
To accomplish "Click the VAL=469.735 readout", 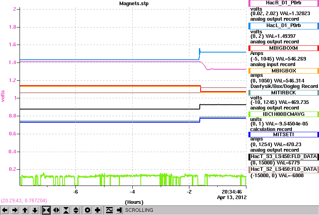I will [x=293, y=102].
